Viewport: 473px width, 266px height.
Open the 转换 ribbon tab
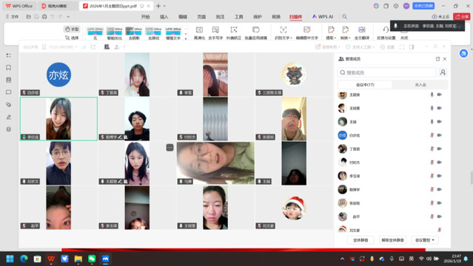pyautogui.click(x=276, y=17)
